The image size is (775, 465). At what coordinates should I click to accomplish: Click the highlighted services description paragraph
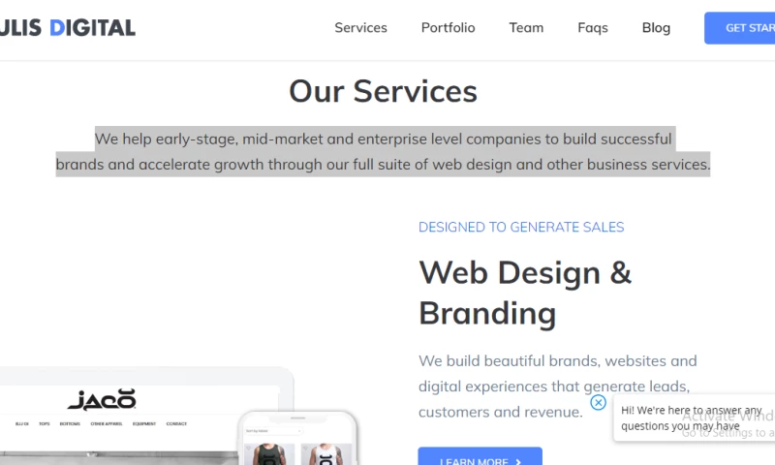(x=383, y=151)
